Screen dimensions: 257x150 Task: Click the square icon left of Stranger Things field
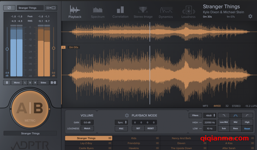pos(9,8)
